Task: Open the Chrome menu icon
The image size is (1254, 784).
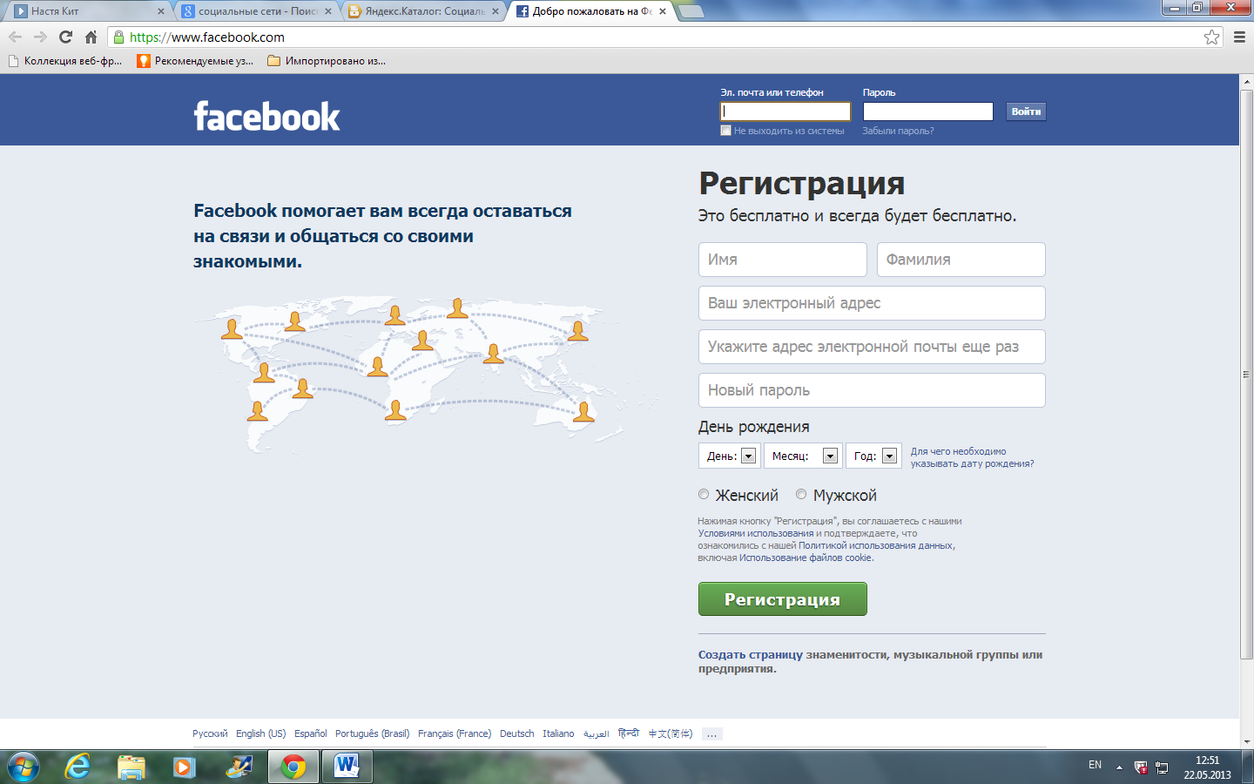Action: pyautogui.click(x=1239, y=37)
